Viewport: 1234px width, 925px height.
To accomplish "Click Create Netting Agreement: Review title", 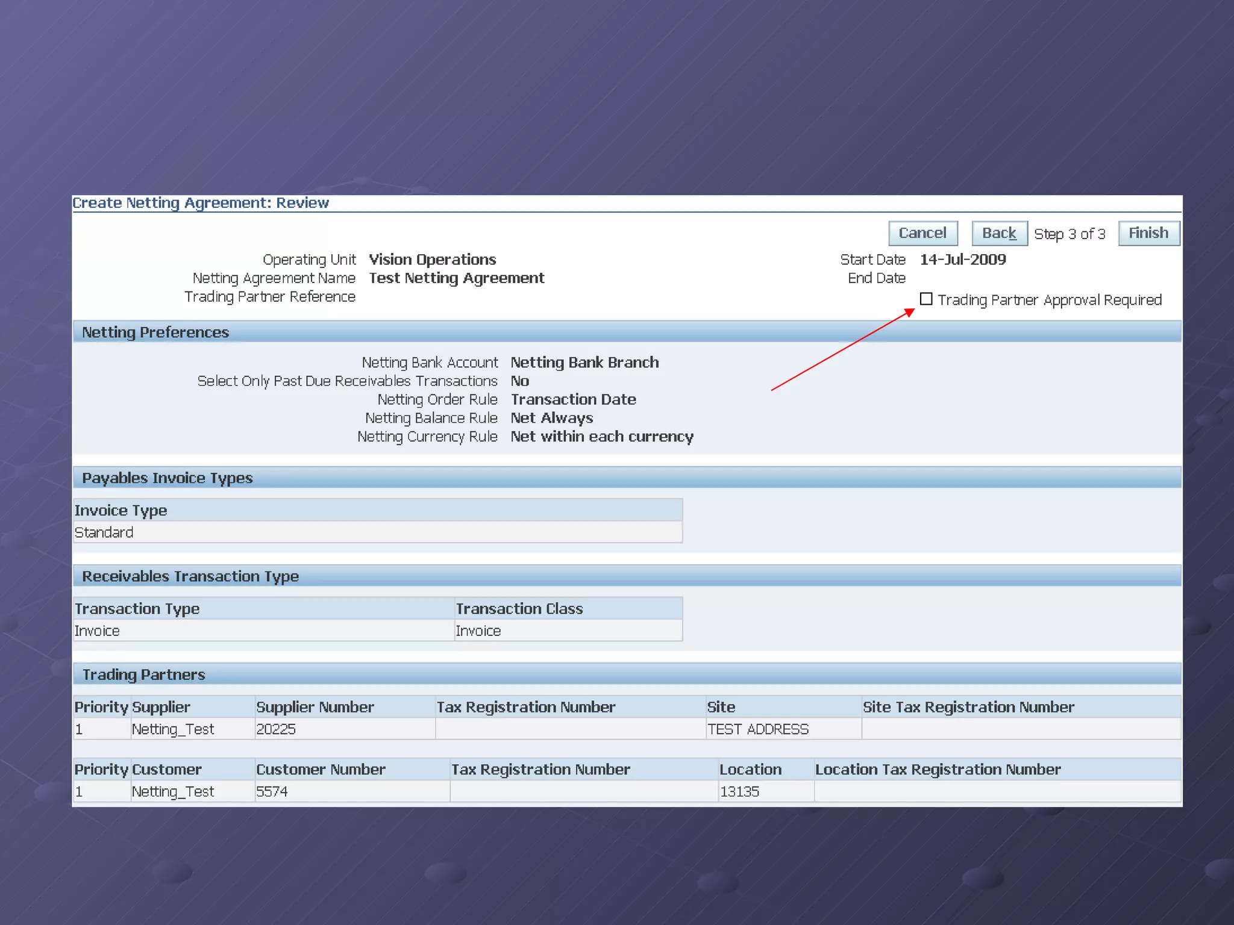I will tap(201, 203).
